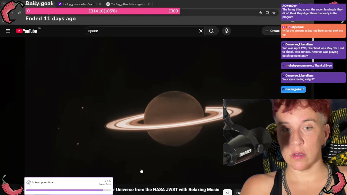
Task: Close the foggy dew Yahoo Search tab
Action: [100, 4]
